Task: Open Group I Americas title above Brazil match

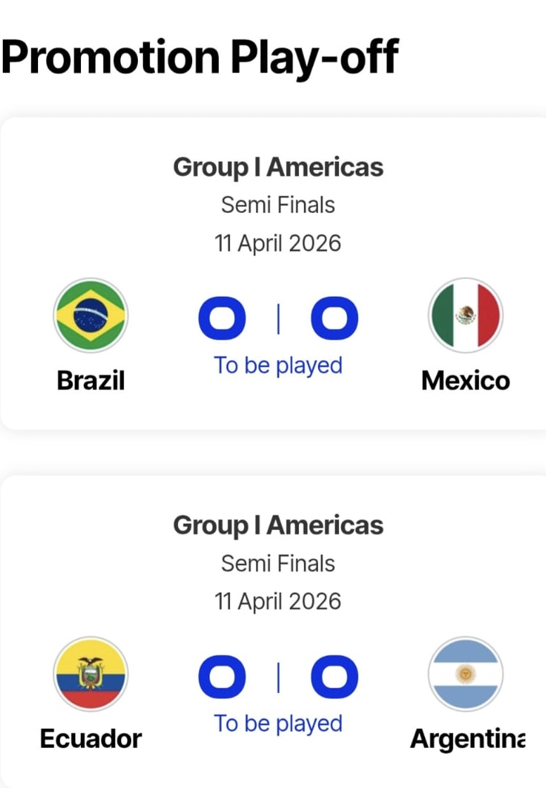Action: pyautogui.click(x=278, y=167)
